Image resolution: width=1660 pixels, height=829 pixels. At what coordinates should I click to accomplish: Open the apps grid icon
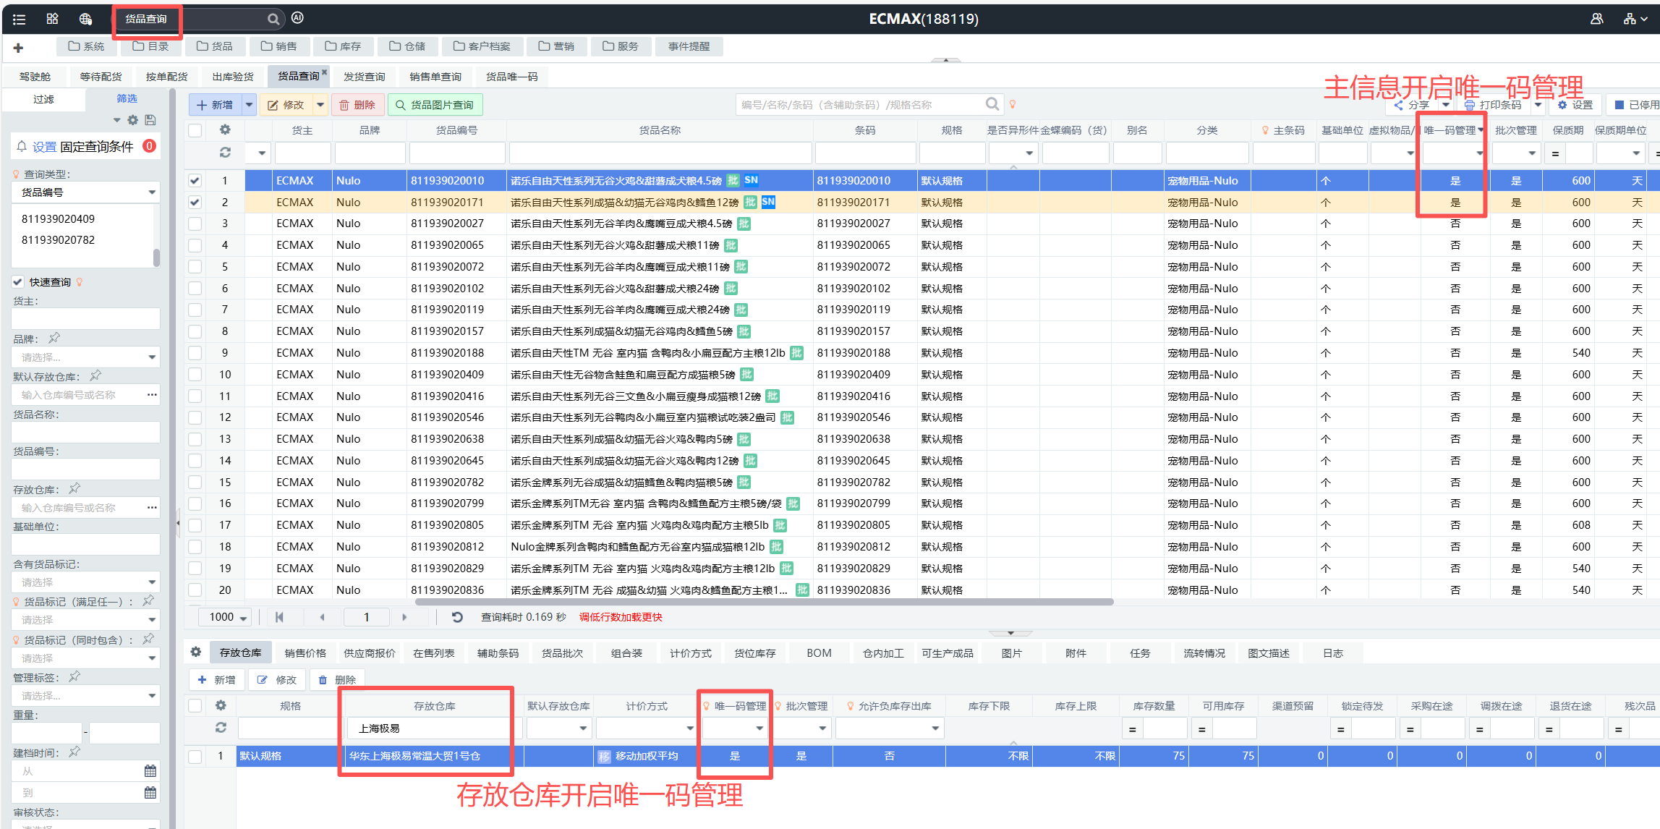pyautogui.click(x=52, y=19)
